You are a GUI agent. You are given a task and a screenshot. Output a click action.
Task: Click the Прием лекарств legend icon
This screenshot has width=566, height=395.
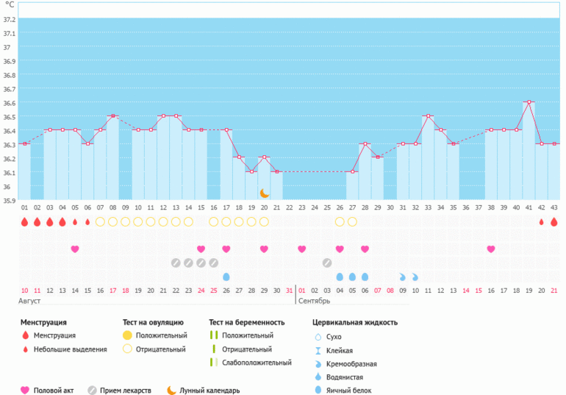[x=93, y=390]
